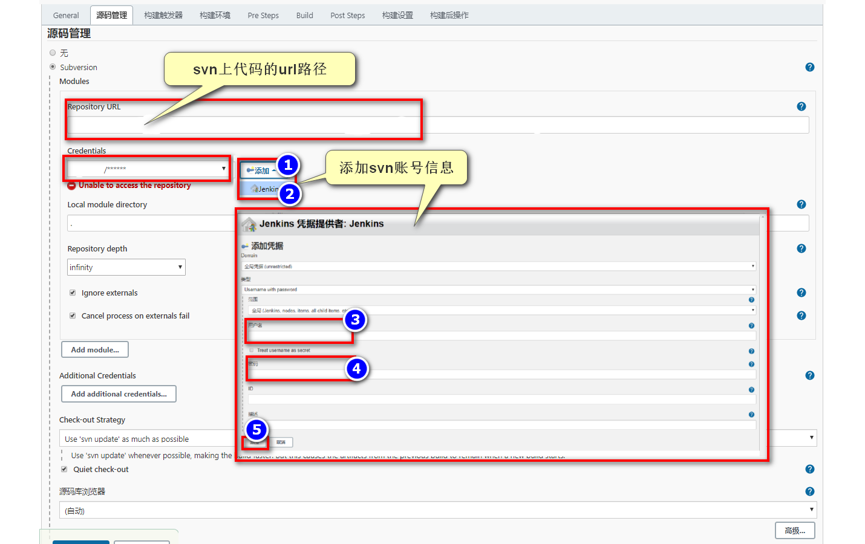Open help for Cancel process on externals fail

point(801,316)
